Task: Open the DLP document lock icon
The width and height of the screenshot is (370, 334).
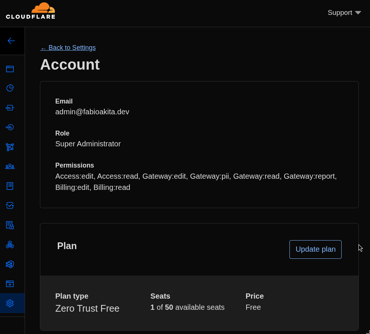Action: coord(10,225)
